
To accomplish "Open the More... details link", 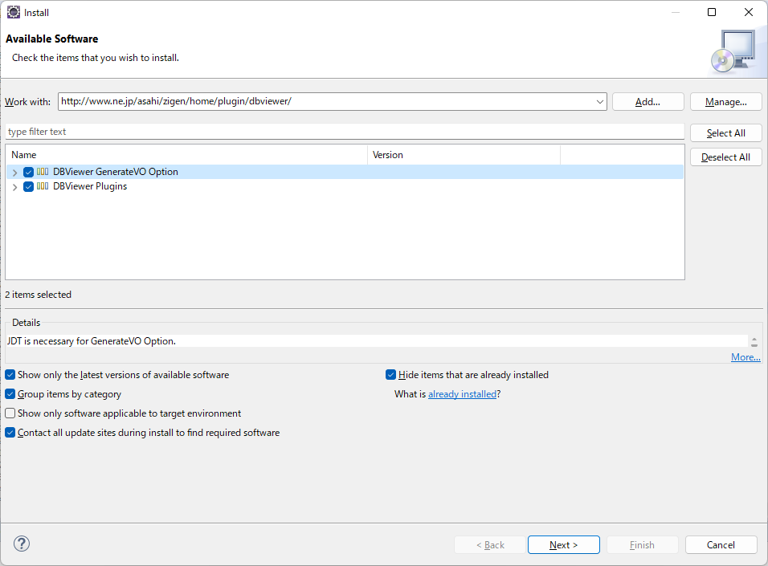I will (746, 357).
